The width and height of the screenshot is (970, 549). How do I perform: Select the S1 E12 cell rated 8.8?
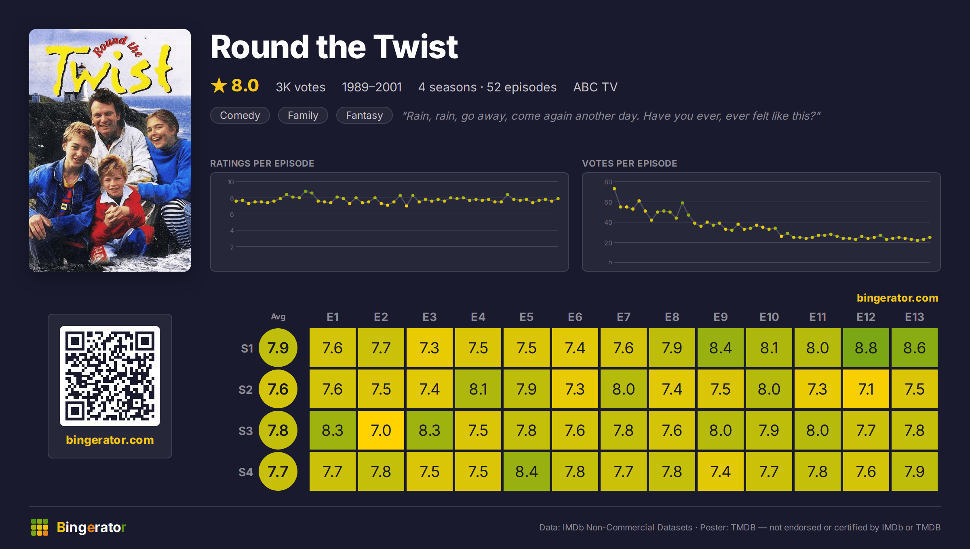click(x=866, y=348)
